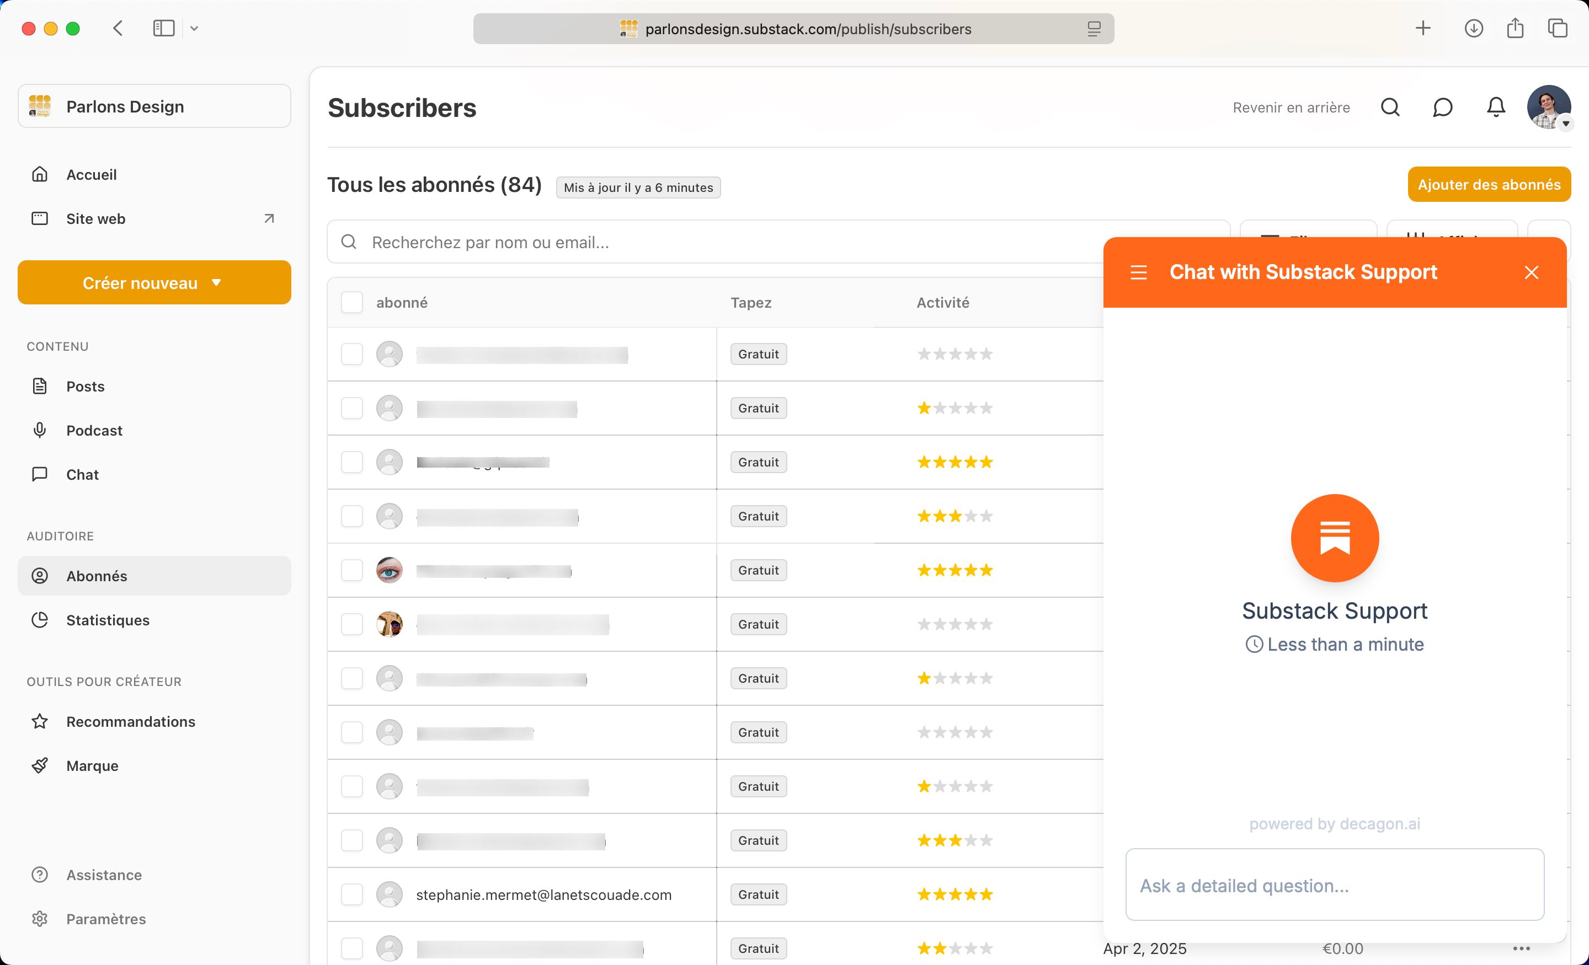Select Abonnés in sidebar
The image size is (1589, 965).
pyautogui.click(x=154, y=576)
